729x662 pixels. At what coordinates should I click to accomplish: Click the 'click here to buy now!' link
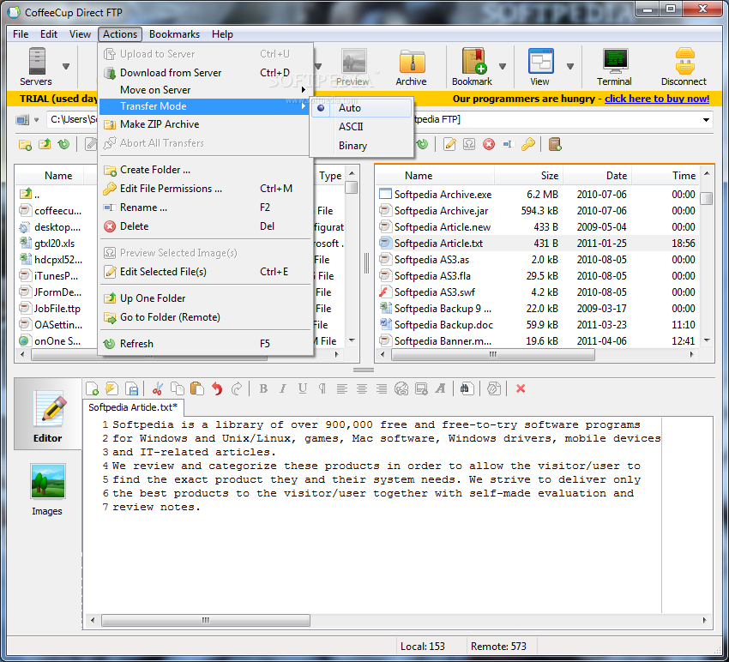coord(656,99)
